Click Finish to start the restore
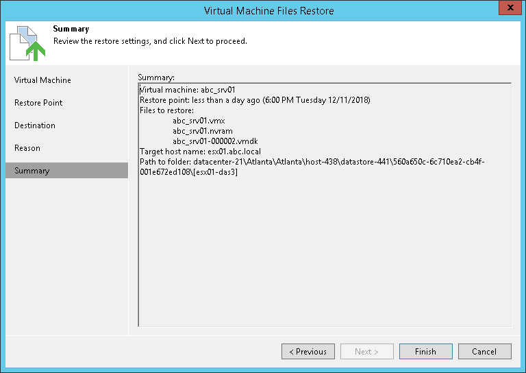Screen dimensions: 526x373 (425, 352)
